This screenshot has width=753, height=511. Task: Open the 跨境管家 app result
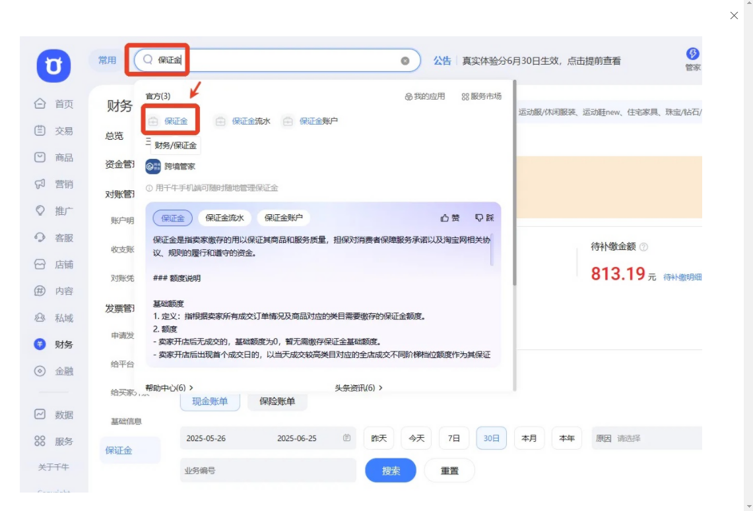pos(170,166)
